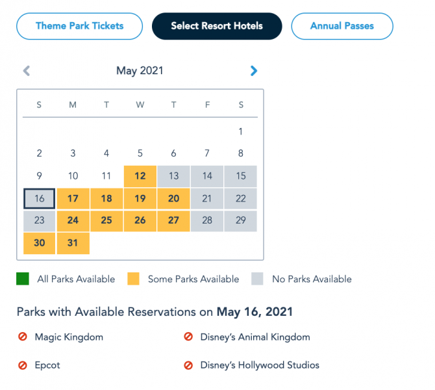Click the gray No Parks Available swatch
Screen dimensions: 435x390
258,279
